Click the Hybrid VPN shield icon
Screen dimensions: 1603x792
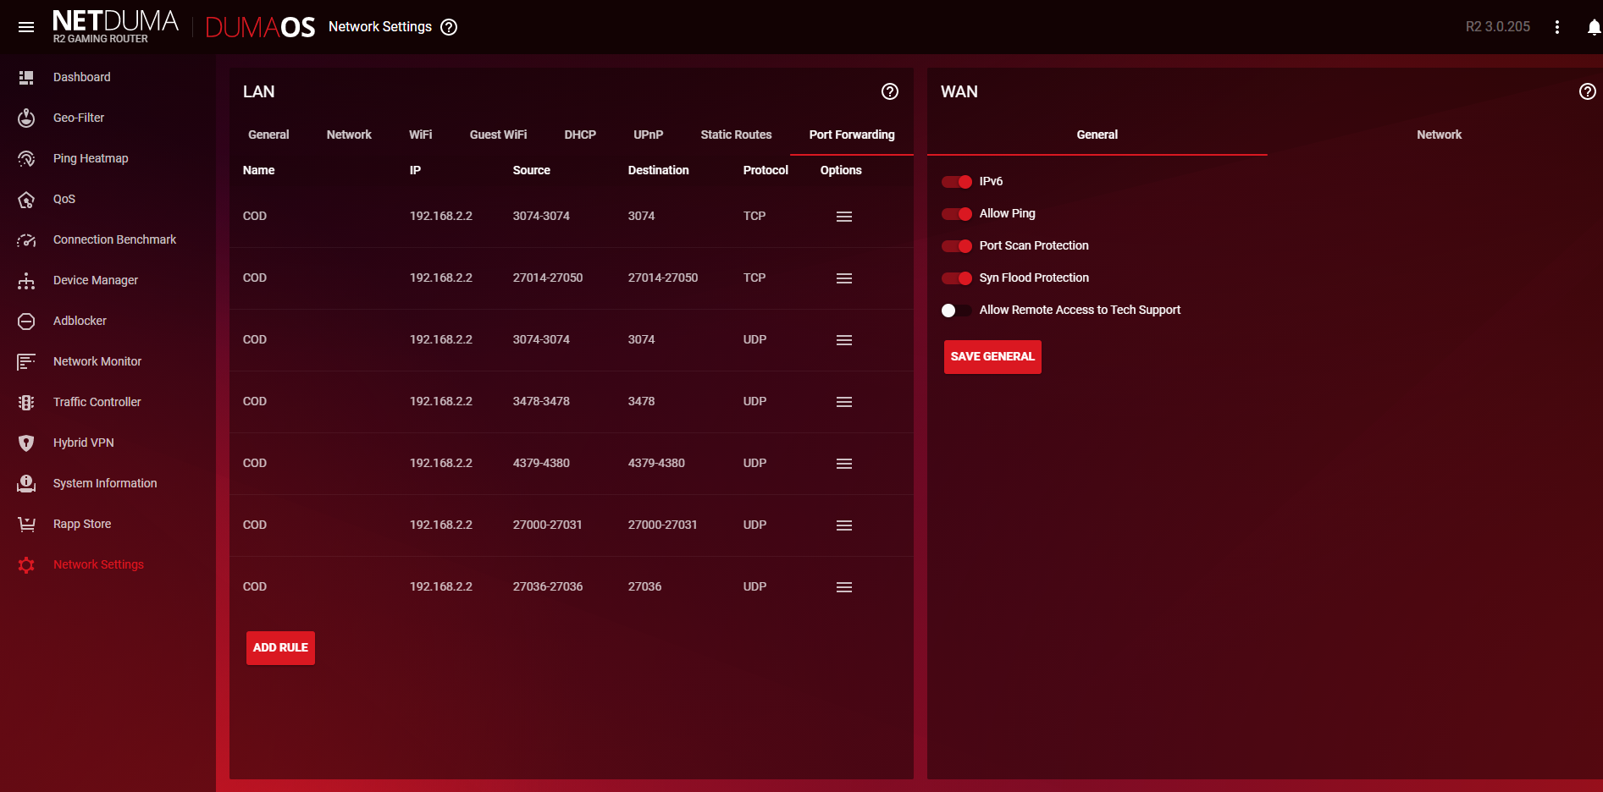tap(26, 443)
